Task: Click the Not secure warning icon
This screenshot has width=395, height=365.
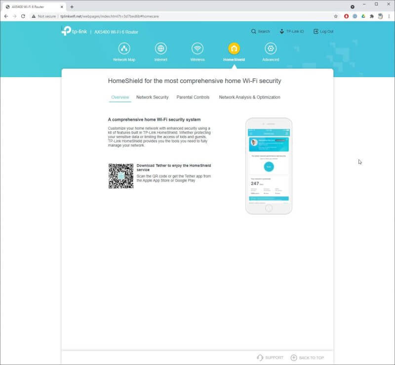Action: pyautogui.click(x=34, y=16)
